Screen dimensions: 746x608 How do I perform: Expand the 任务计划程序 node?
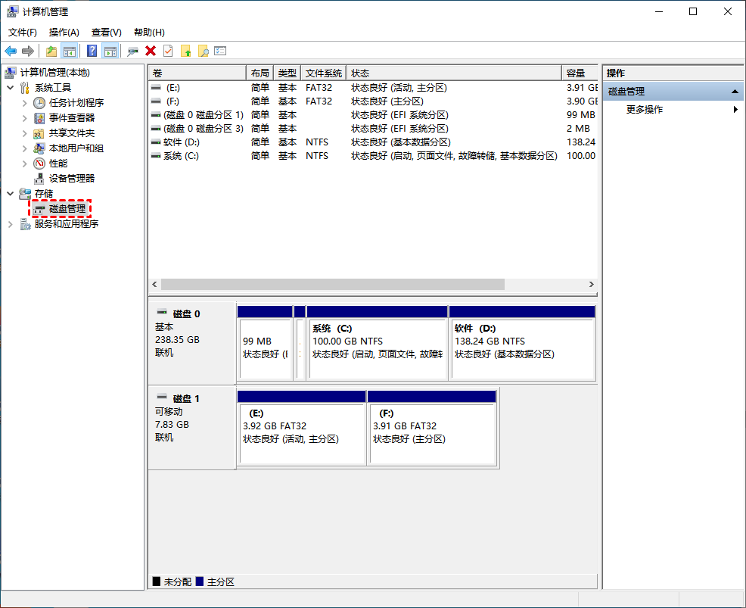pyautogui.click(x=25, y=103)
